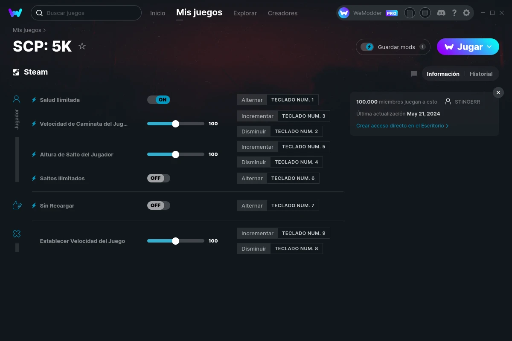The width and height of the screenshot is (512, 341).
Task: Open the WeModder account dropdown
Action: pyautogui.click(x=368, y=13)
